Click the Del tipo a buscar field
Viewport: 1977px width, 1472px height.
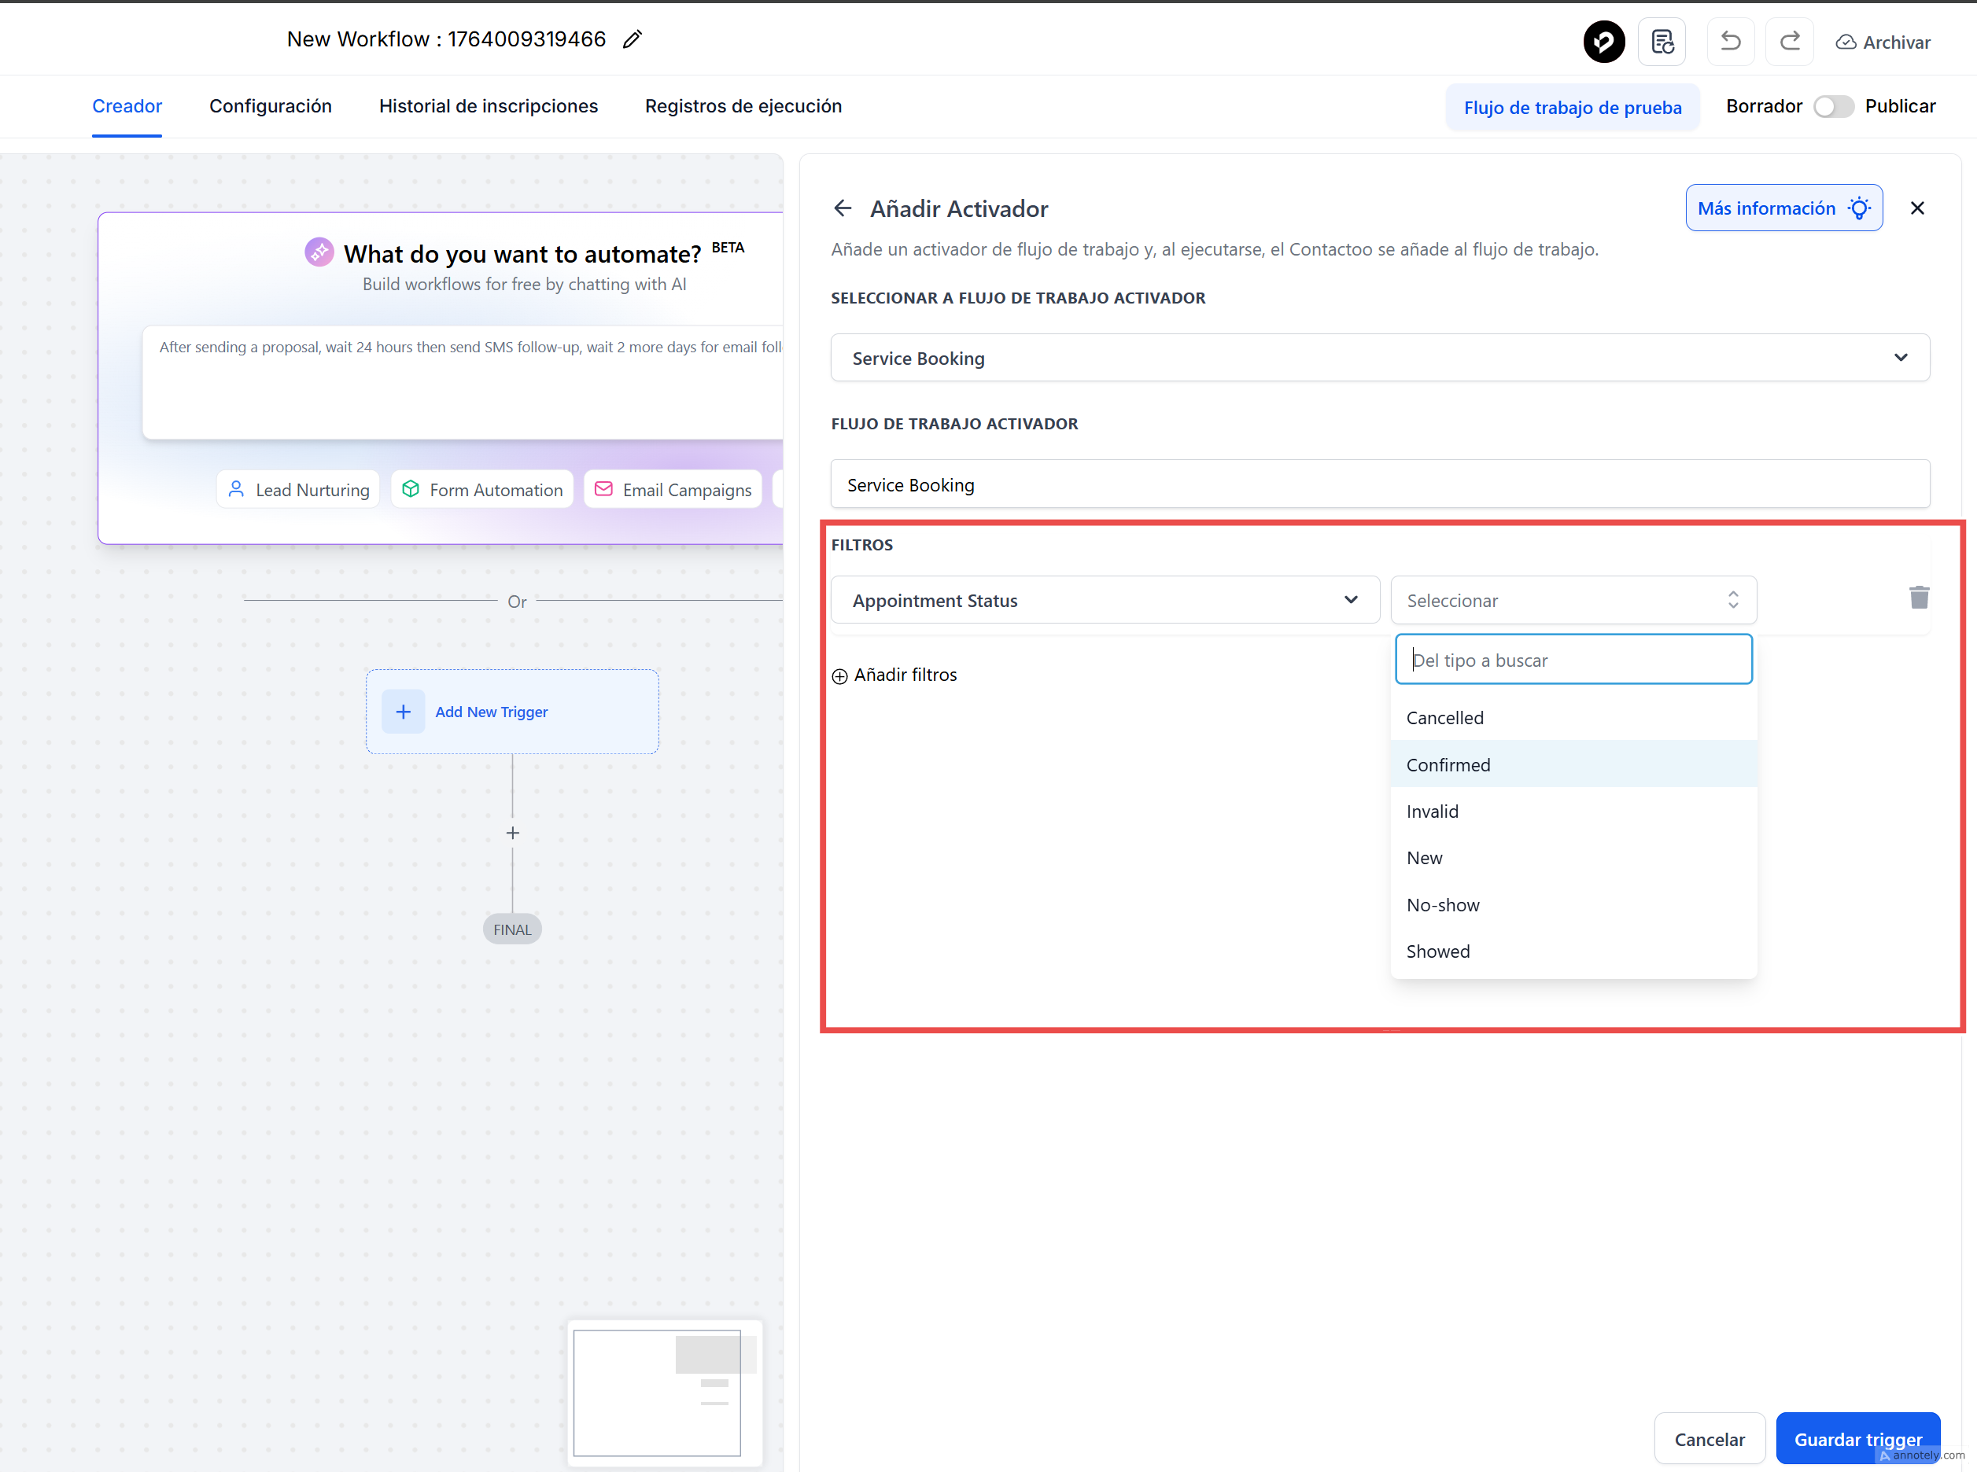pos(1573,661)
